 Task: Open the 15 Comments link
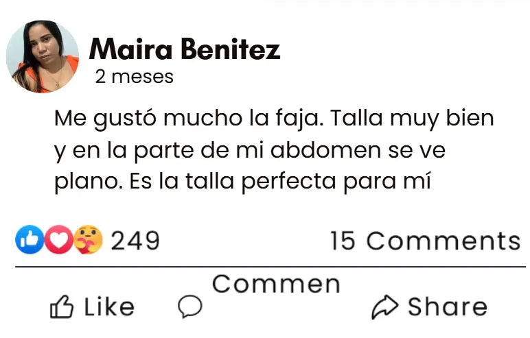point(425,241)
